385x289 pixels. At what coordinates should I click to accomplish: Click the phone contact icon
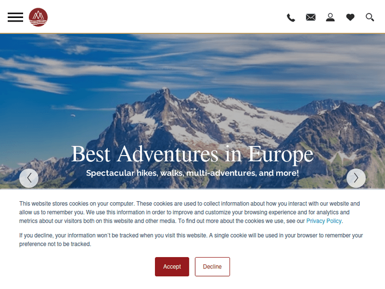tap(291, 17)
